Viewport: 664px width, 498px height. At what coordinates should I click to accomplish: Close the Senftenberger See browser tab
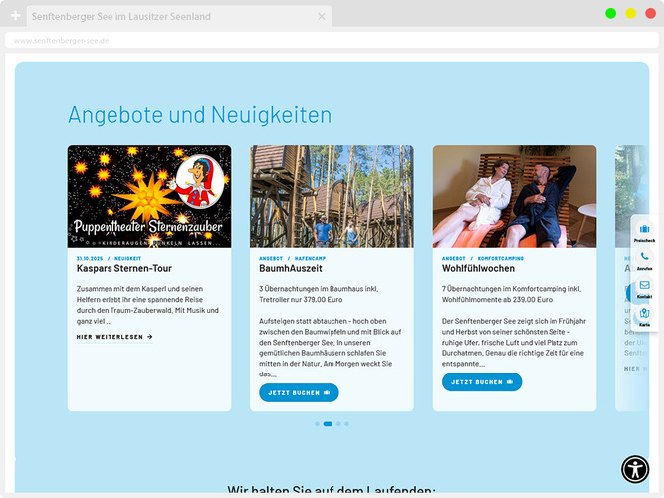tap(322, 17)
